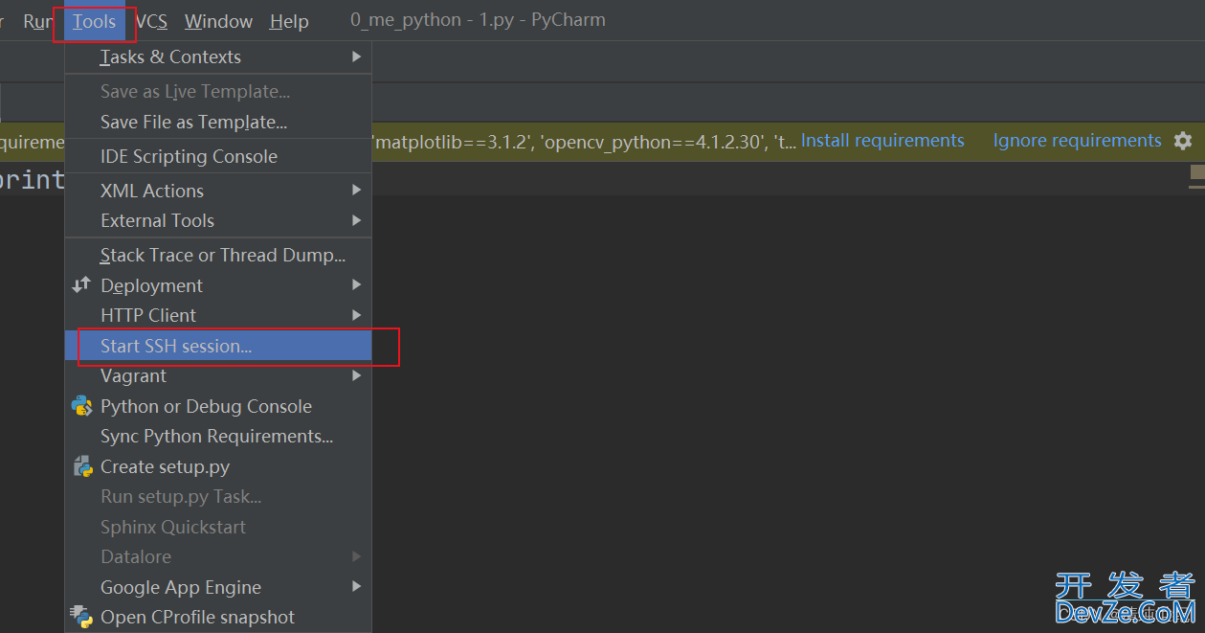Viewport: 1205px width, 633px height.
Task: Click icon beside Open CProfile snapshot
Action: coord(81,617)
